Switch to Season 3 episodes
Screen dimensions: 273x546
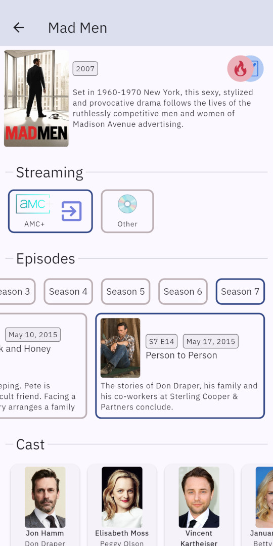click(x=17, y=292)
